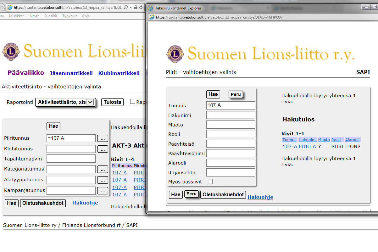Screen dimensions: 378x252
Task: Open the Työkalut menu
Action: [69, 16]
